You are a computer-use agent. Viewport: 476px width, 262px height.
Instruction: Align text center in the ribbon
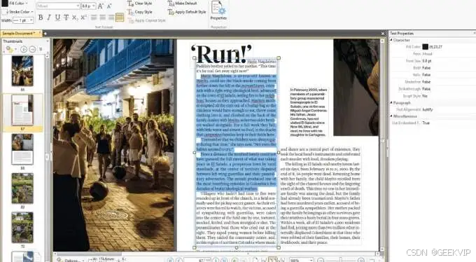pos(103,18)
